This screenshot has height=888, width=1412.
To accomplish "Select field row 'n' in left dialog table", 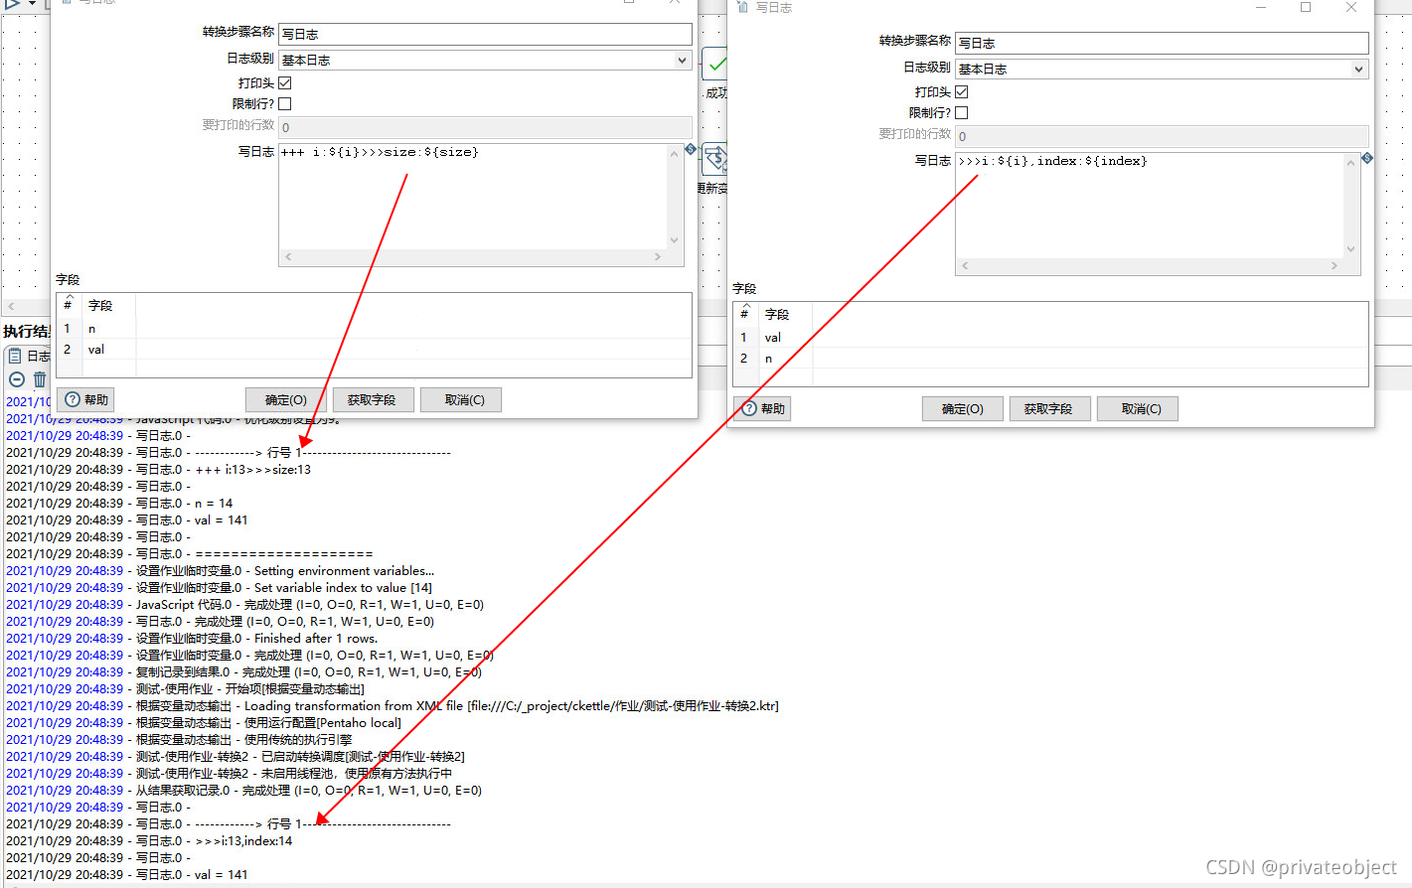I will (x=375, y=329).
